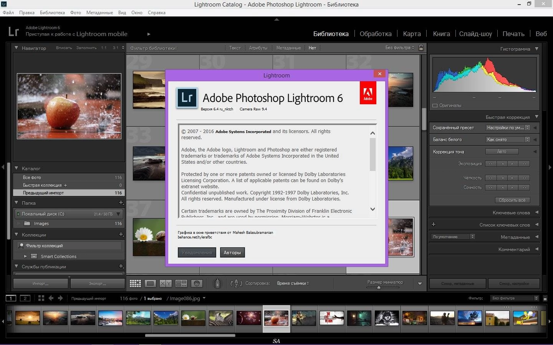The width and height of the screenshot is (553, 345).
Task: Collapse the Каталог panel
Action: pyautogui.click(x=17, y=168)
